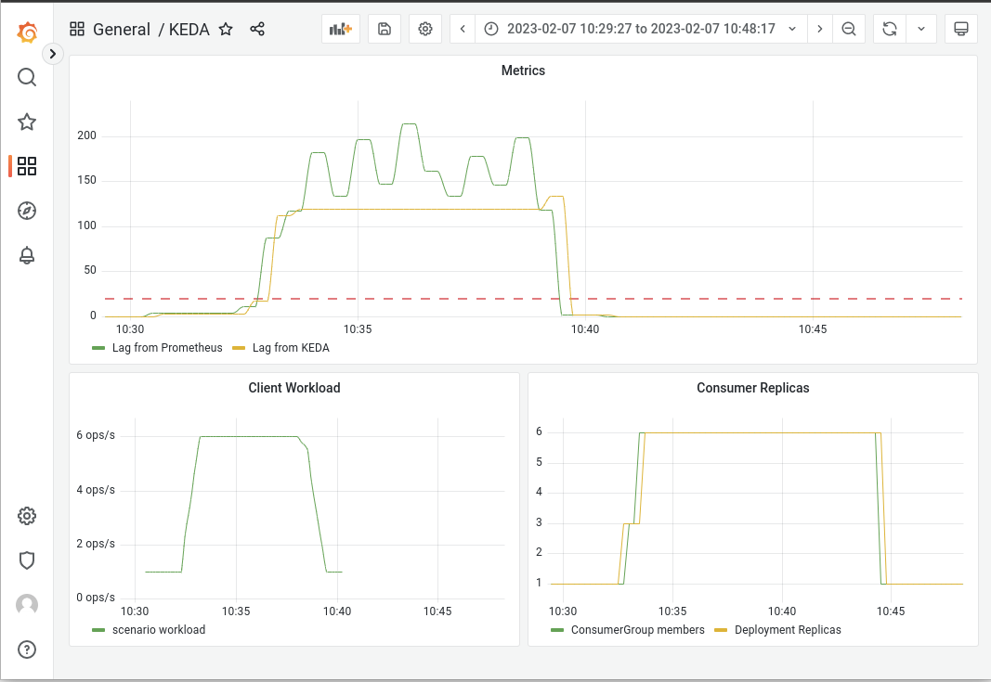
Task: Open the user profile avatar
Action: 27,605
